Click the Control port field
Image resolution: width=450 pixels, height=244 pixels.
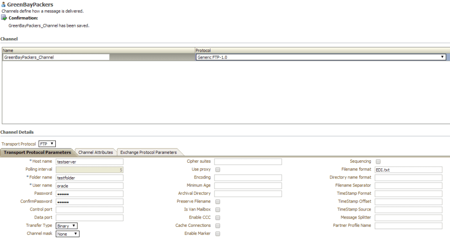click(x=90, y=210)
